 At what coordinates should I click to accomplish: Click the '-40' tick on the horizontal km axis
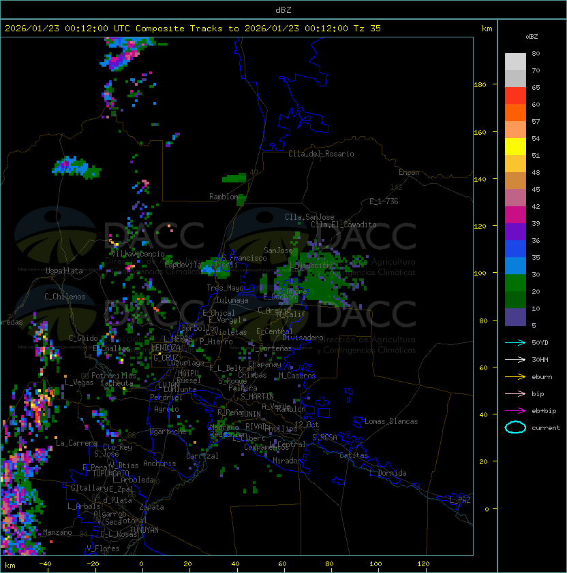(x=46, y=564)
